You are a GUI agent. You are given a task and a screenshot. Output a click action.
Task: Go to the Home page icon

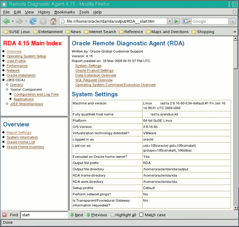click(x=53, y=21)
